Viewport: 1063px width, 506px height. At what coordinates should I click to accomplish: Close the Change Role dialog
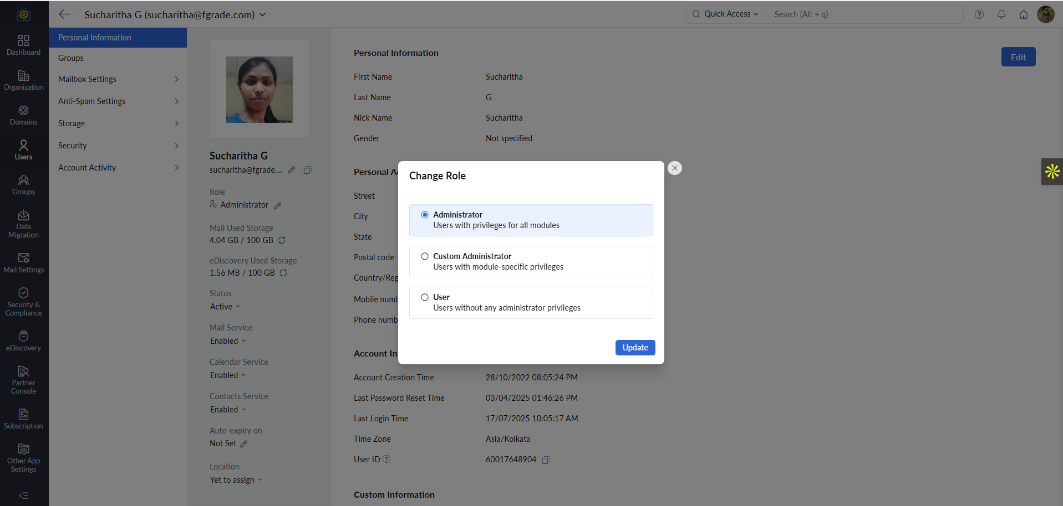click(674, 168)
